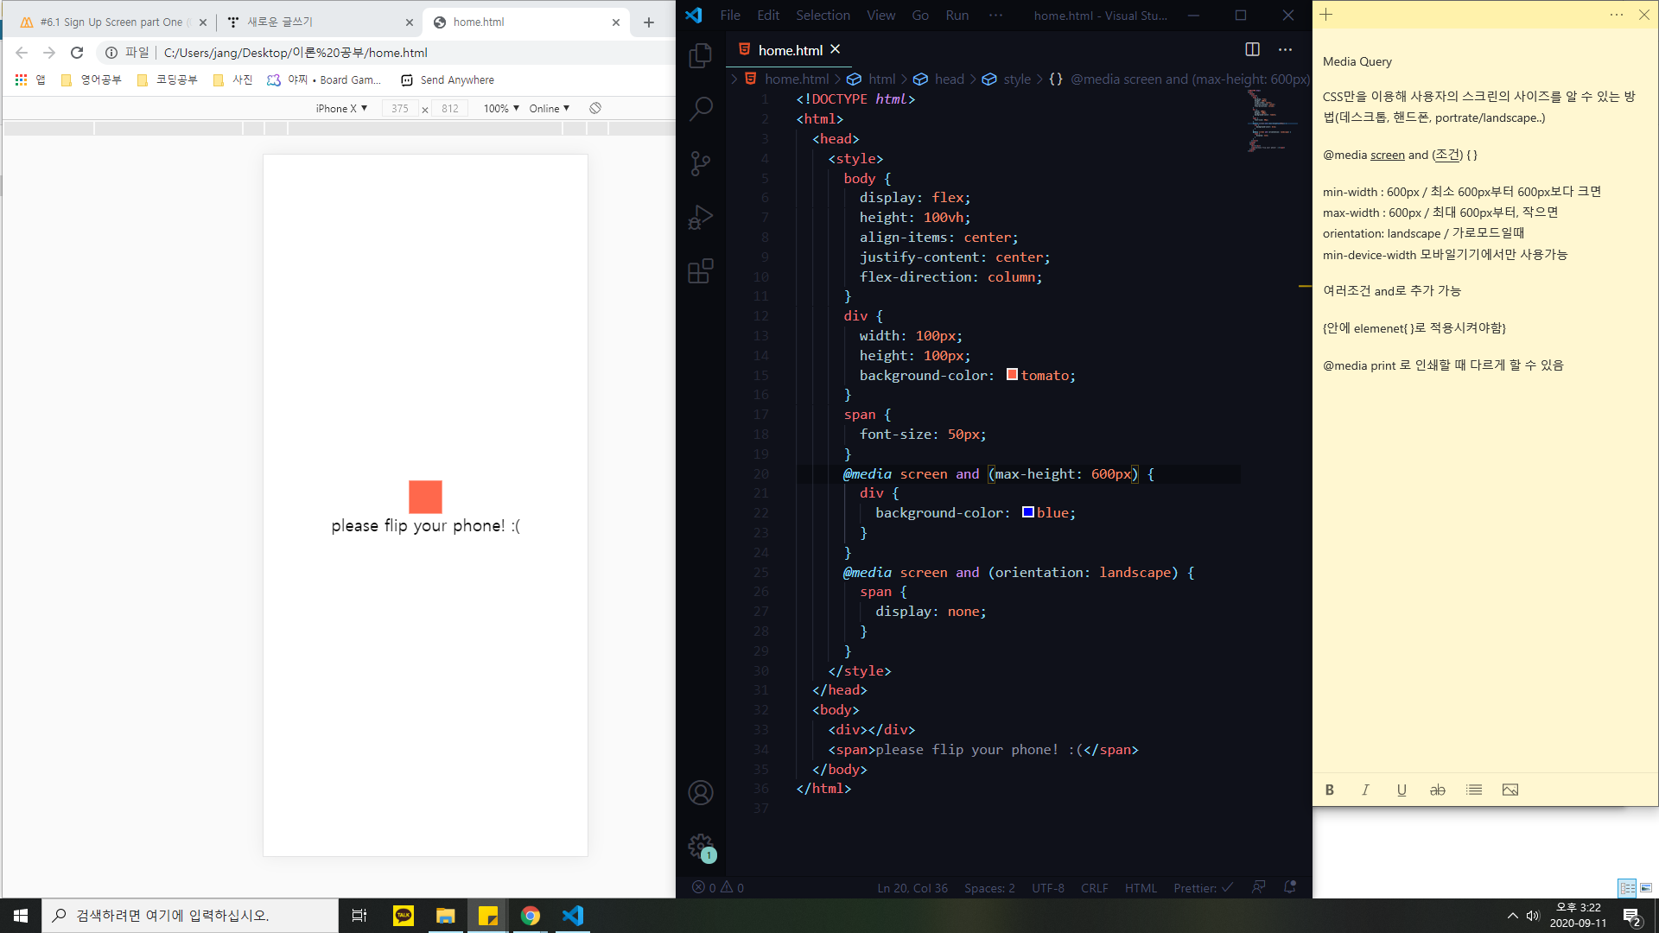The image size is (1659, 933).
Task: Open the Source Control view
Action: [701, 163]
